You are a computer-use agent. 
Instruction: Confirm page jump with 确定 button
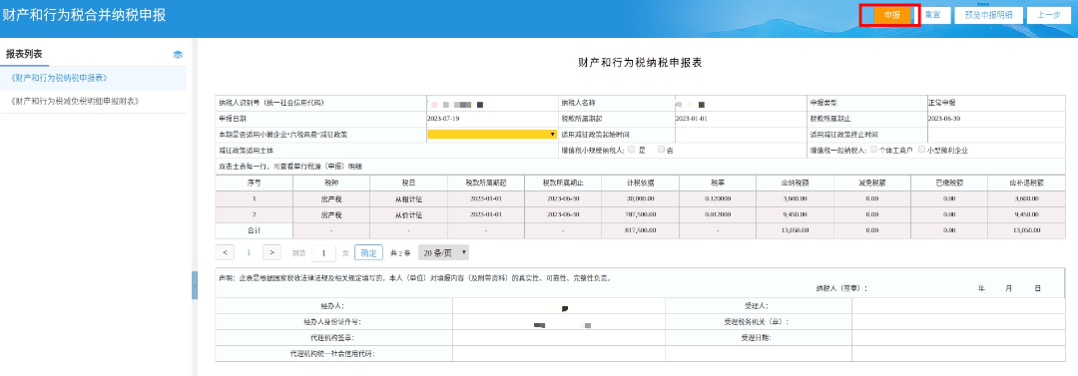click(x=368, y=252)
